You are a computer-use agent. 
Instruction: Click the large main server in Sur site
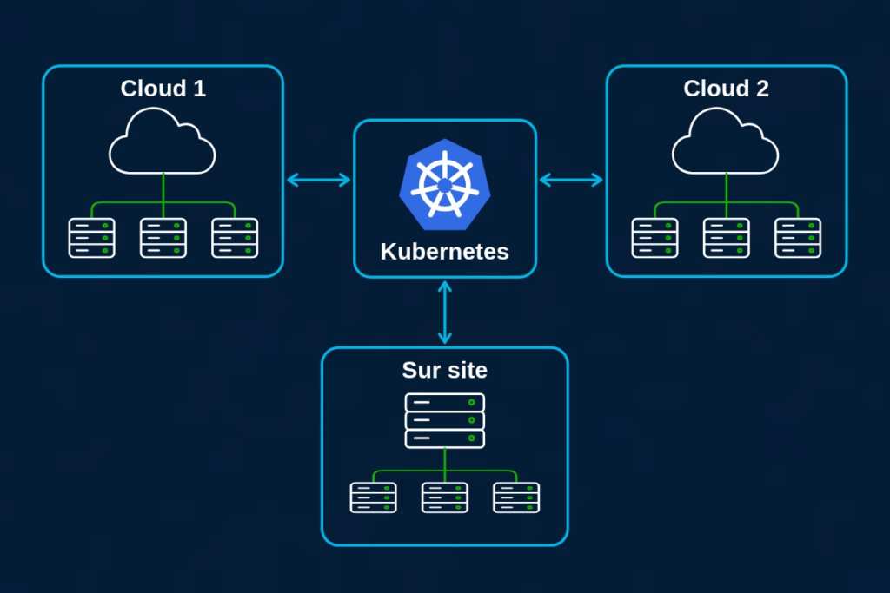click(444, 420)
